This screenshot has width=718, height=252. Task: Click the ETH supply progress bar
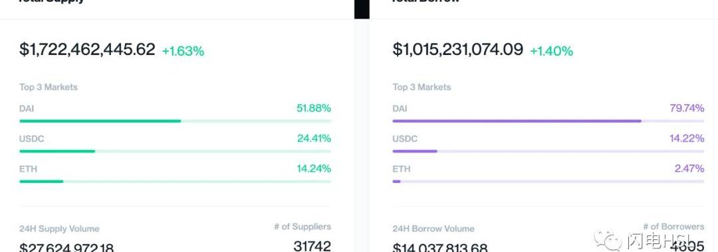[x=175, y=181]
